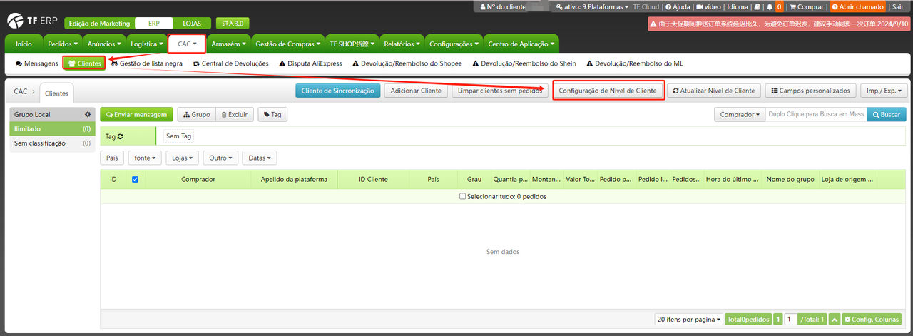Image resolution: width=913 pixels, height=336 pixels.
Task: Switch to the ERP edition toggle
Action: tap(154, 24)
